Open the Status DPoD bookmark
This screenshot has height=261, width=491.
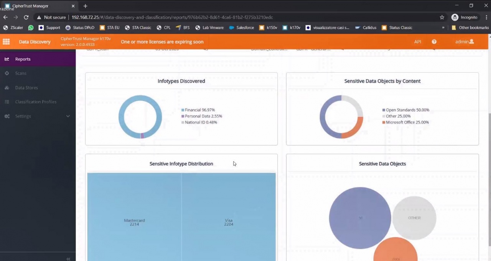pos(80,28)
